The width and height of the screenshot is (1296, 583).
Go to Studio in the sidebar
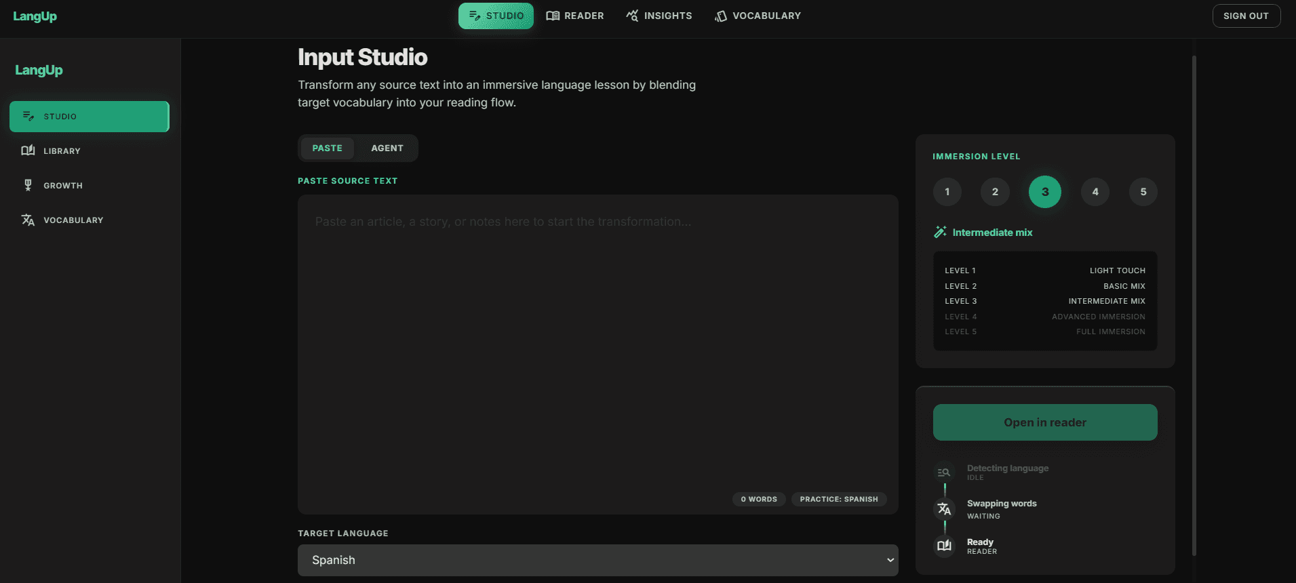90,117
